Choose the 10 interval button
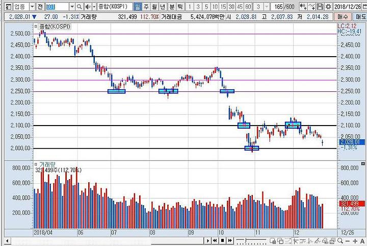 tap(215, 7)
